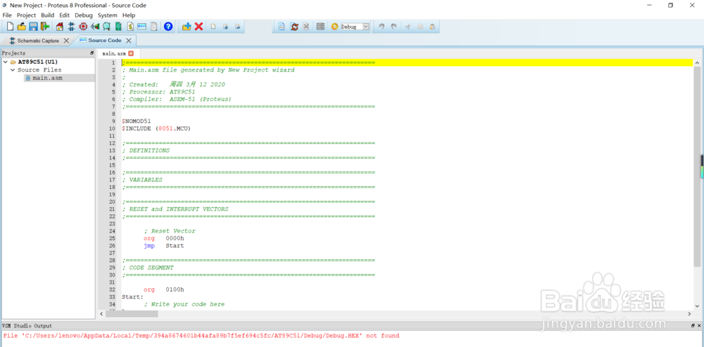Click the '; Write your code here' comment

point(184,304)
